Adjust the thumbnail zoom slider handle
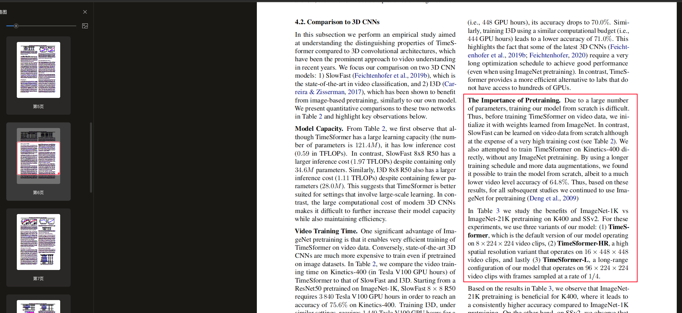The height and width of the screenshot is (313, 682). point(16,26)
